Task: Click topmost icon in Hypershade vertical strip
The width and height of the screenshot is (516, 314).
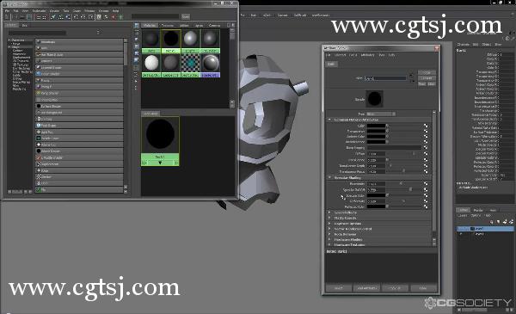Action: point(137,25)
